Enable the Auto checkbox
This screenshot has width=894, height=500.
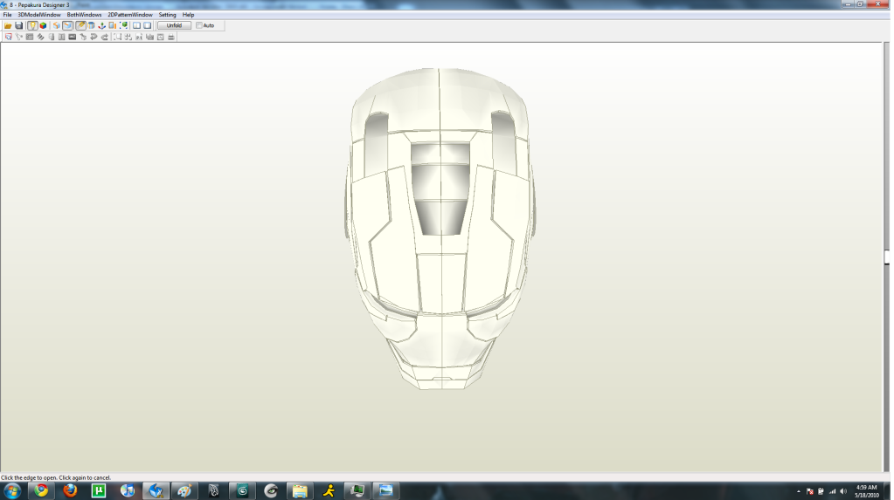click(x=199, y=25)
